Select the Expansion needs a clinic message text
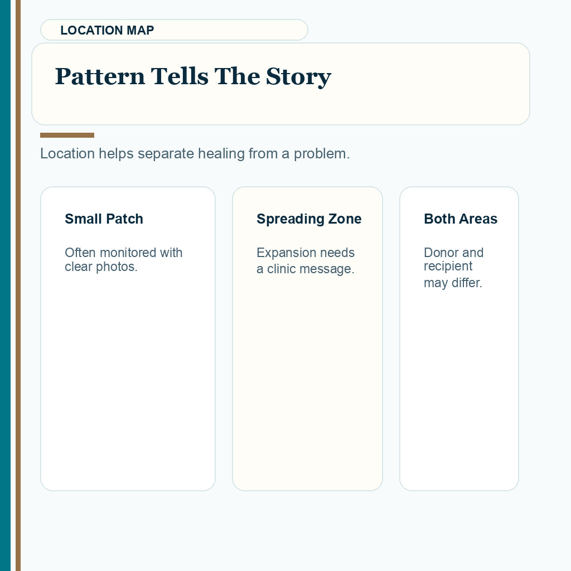571x571 pixels. (305, 261)
